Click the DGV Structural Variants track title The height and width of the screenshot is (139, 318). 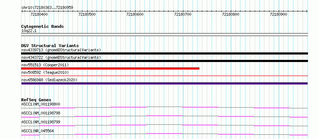click(50, 46)
